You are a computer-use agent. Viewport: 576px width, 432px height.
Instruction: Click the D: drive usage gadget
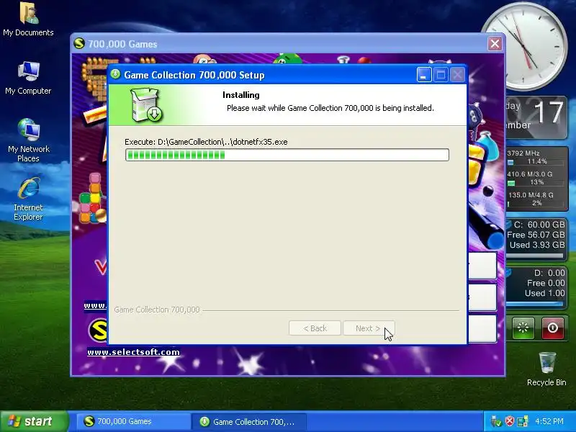click(x=536, y=288)
